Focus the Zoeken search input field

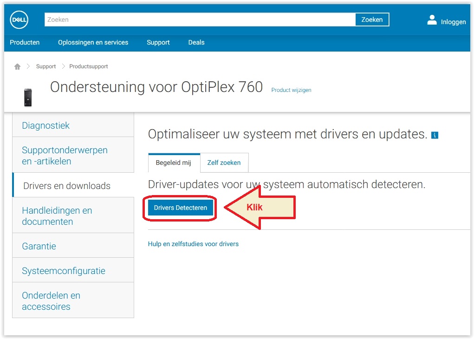(x=200, y=20)
